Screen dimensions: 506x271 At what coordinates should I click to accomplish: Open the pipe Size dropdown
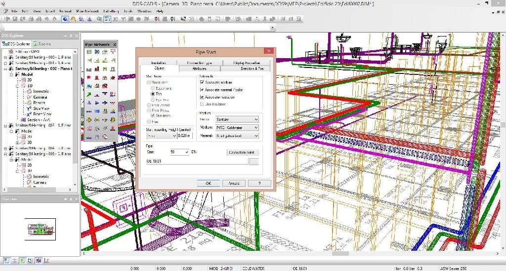tap(179, 152)
